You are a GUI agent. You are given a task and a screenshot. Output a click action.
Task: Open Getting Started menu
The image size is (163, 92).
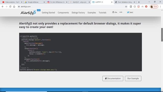pos(48,13)
